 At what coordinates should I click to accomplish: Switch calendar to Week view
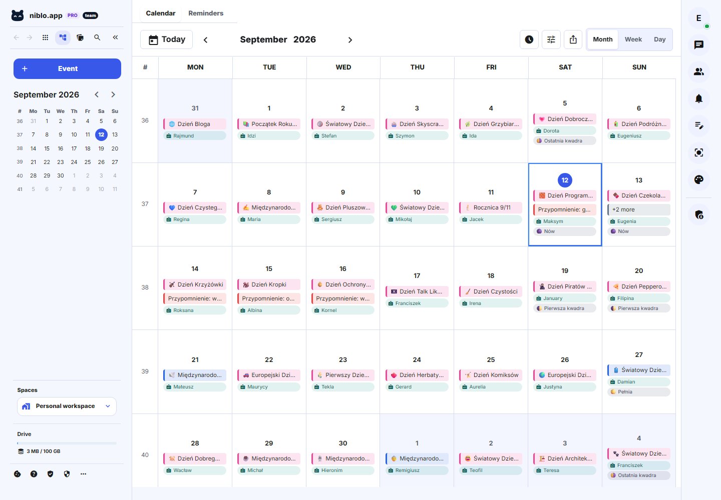[633, 39]
